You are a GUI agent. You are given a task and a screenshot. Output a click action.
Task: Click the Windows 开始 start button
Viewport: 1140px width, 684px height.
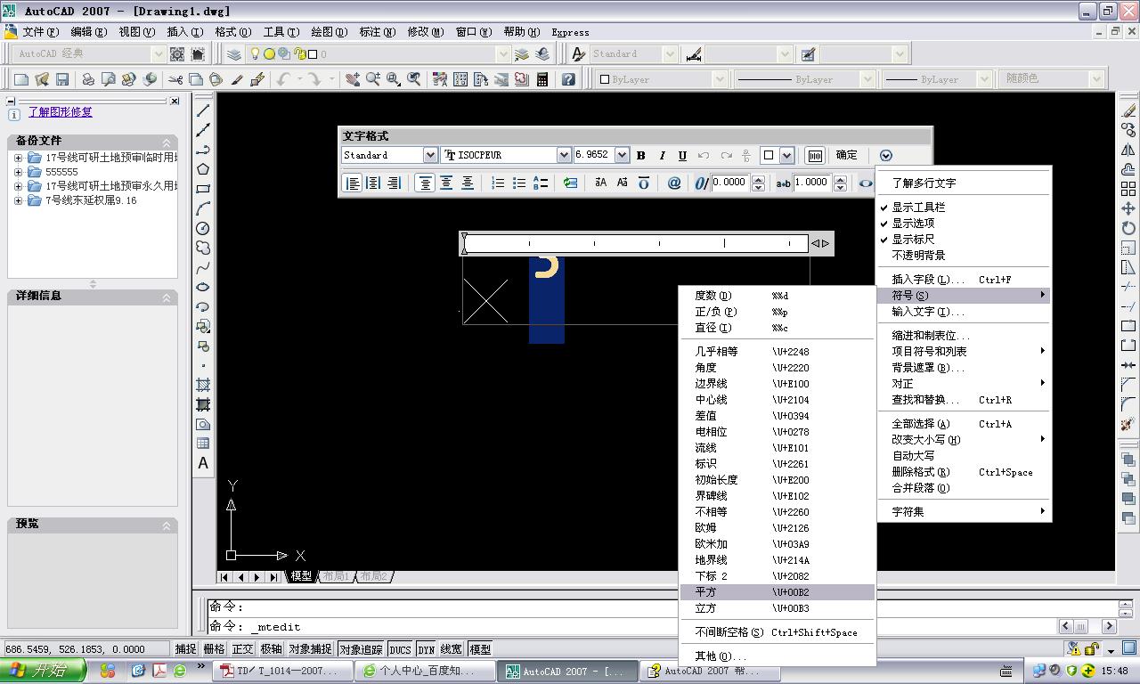pos(43,671)
